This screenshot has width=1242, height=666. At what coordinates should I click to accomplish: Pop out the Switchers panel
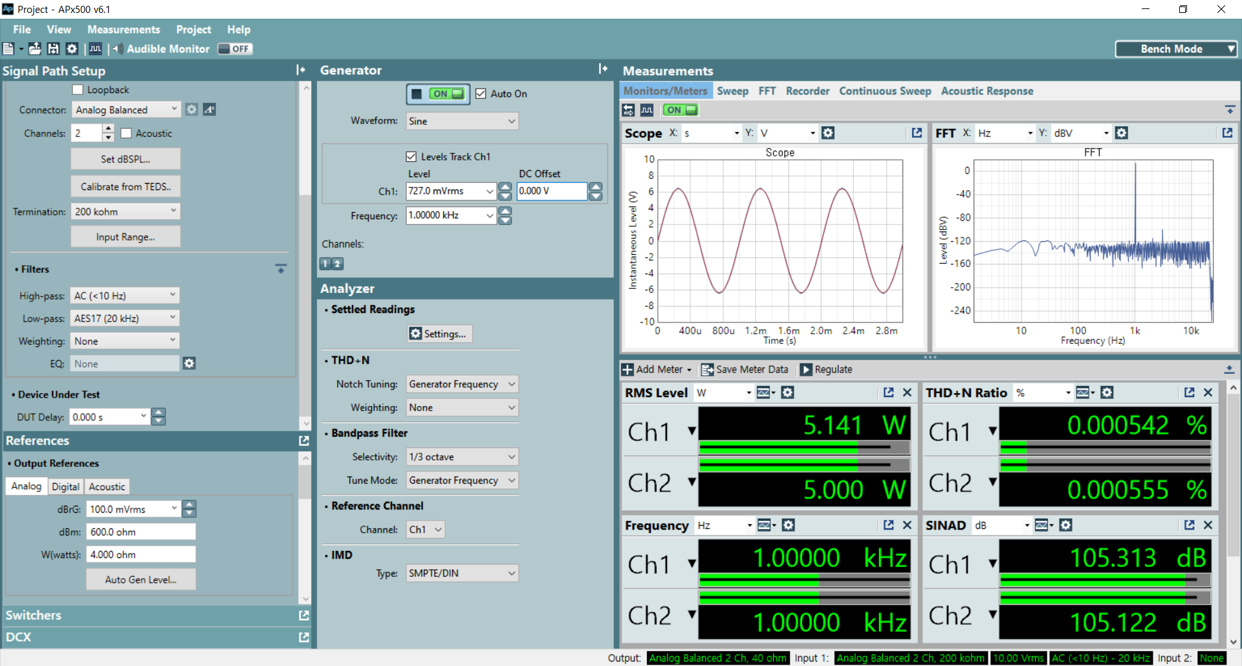[303, 615]
